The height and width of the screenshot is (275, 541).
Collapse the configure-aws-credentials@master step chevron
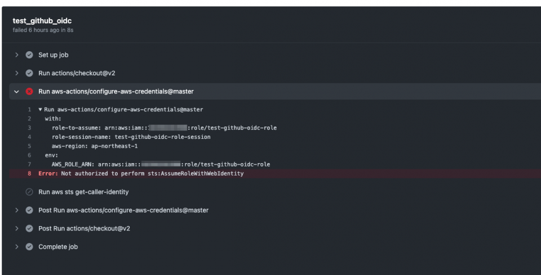coord(16,92)
